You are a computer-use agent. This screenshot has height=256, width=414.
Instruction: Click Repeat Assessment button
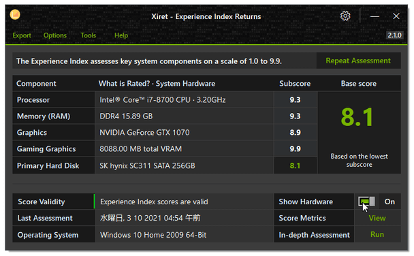(358, 61)
